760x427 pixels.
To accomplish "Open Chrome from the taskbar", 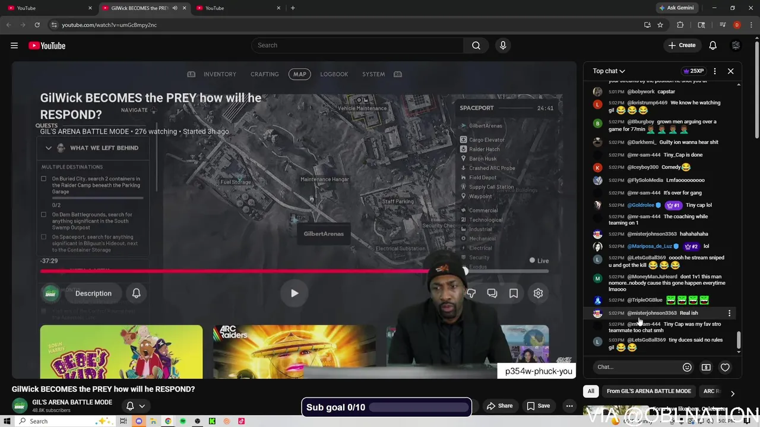I will (x=168, y=422).
